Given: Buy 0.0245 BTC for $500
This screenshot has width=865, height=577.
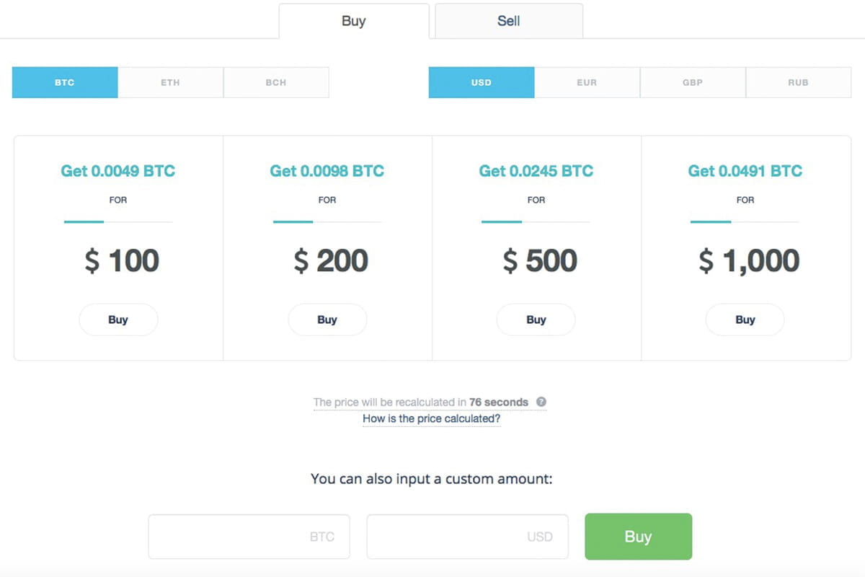Looking at the screenshot, I should (x=536, y=320).
